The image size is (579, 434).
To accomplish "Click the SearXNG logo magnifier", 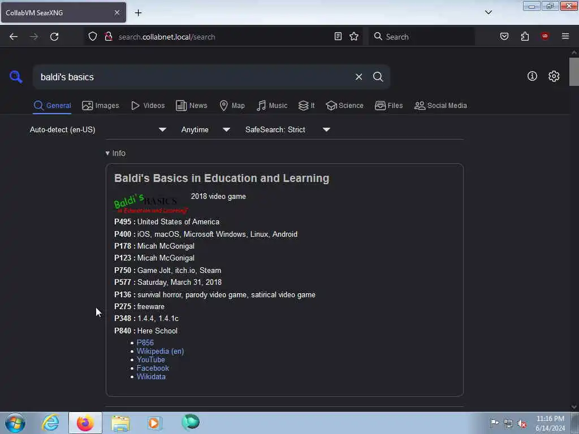I will coord(16,77).
